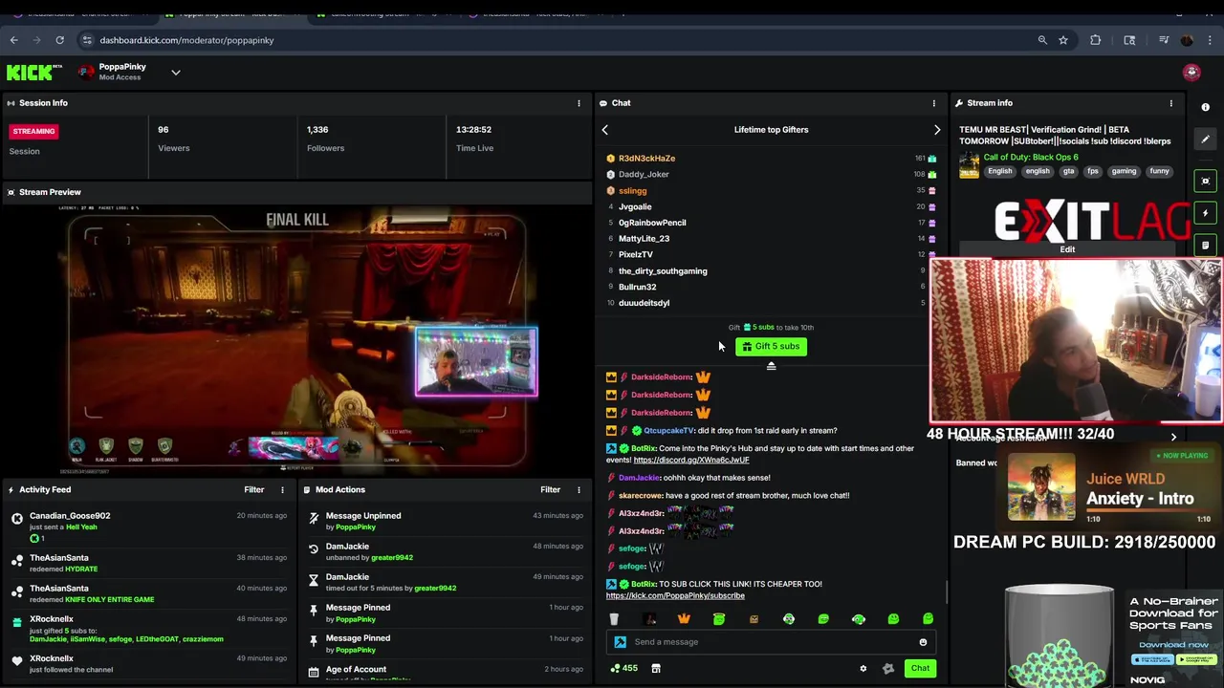
Task: Open Mod Actions Filter
Action: [x=550, y=490]
